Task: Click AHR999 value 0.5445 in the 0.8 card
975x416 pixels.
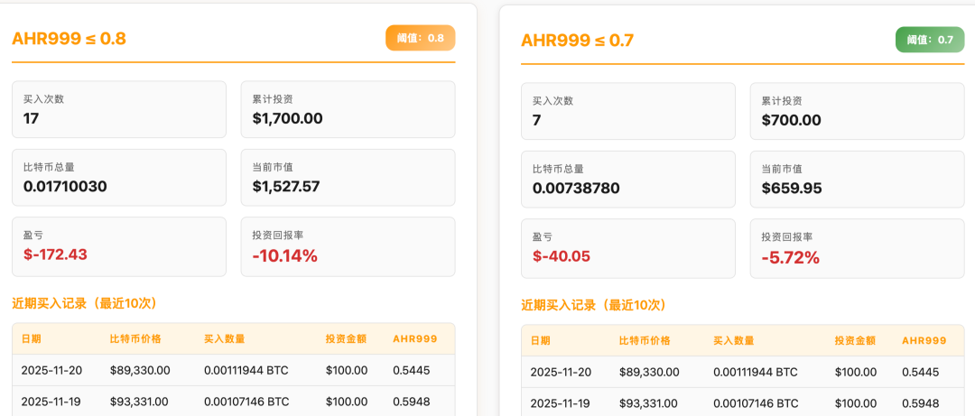Action: pyautogui.click(x=411, y=371)
